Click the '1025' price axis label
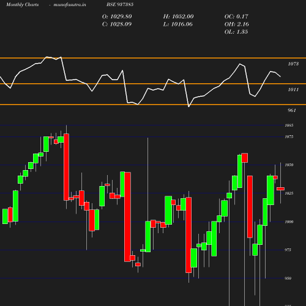The height and width of the screenshot is (306, 306). click(289, 193)
